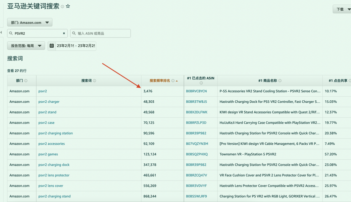351x202 pixels.
Task: Open the psvr2 charging stand search term
Action: click(54, 196)
